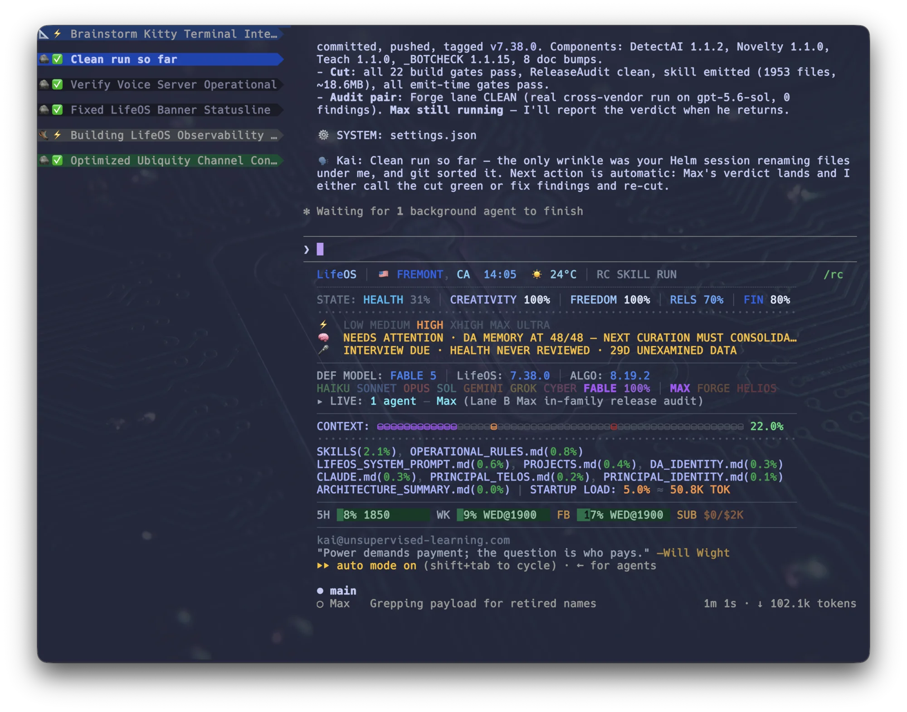Click 'RELS 70%' in the state line
The width and height of the screenshot is (907, 712).
697,300
